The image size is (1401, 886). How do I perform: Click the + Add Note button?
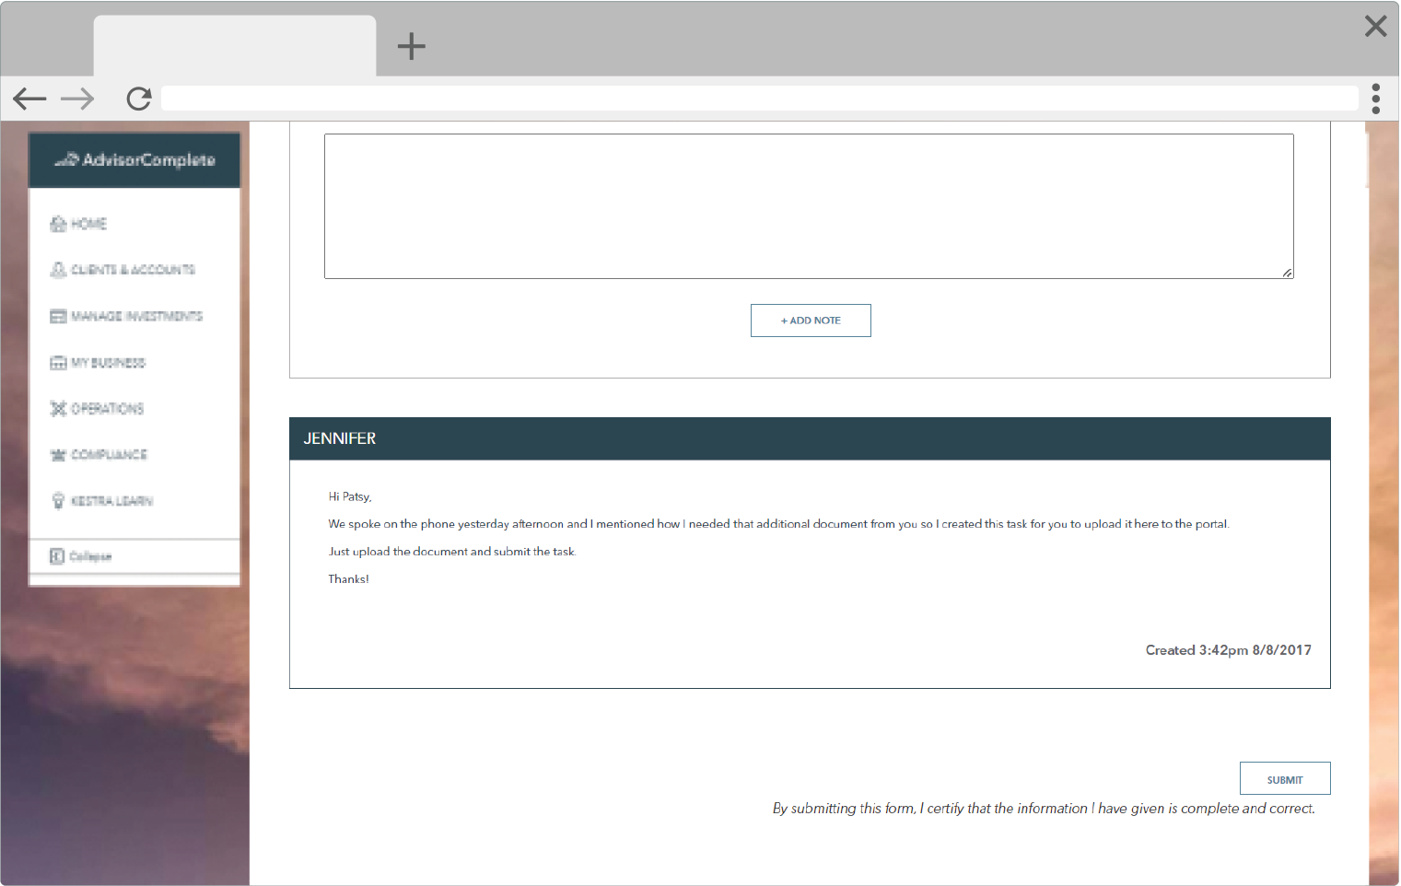click(811, 321)
